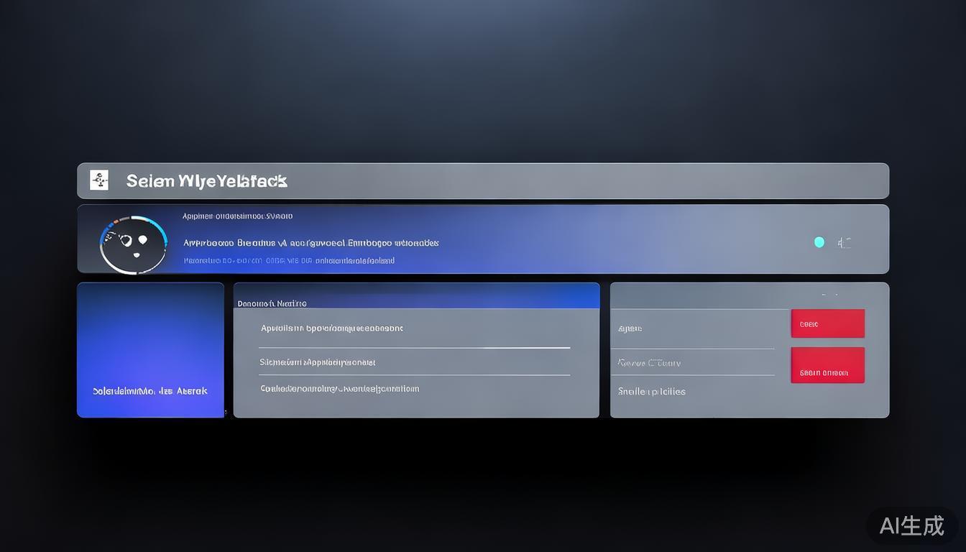
Task: Follow the blue 'Paroretuo' subtitle link
Action: [x=289, y=261]
